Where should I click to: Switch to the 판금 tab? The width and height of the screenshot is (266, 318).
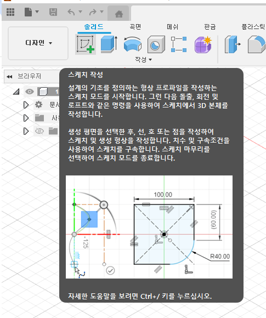[x=210, y=26]
